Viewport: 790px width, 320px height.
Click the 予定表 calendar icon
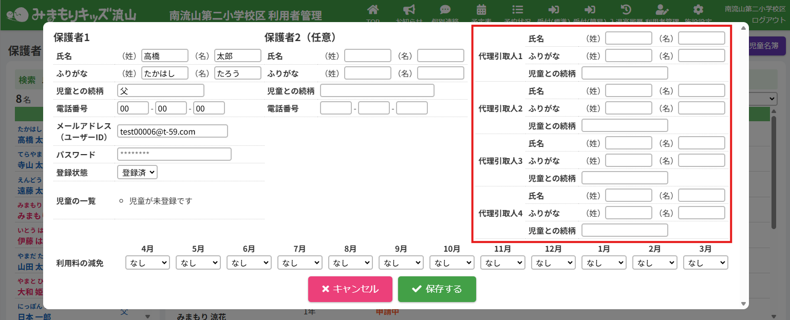coord(481,10)
